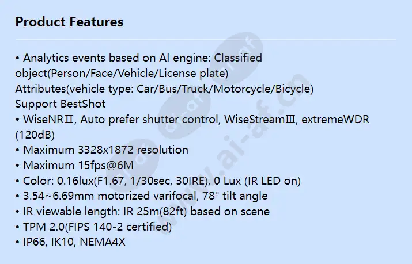Viewport: 412px width, 264px height.
Task: Click the IR viewable length line
Action: click(x=142, y=212)
